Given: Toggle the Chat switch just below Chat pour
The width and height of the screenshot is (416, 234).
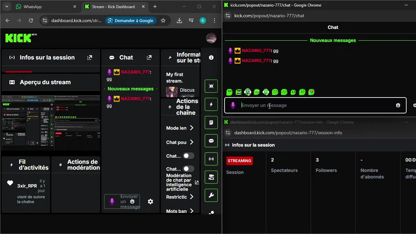Looking at the screenshot, I should click(x=188, y=156).
